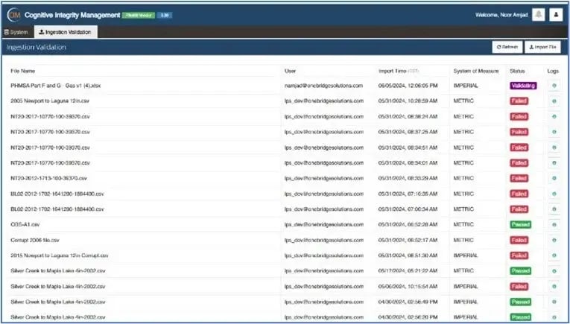Select the User column header

[x=291, y=71]
